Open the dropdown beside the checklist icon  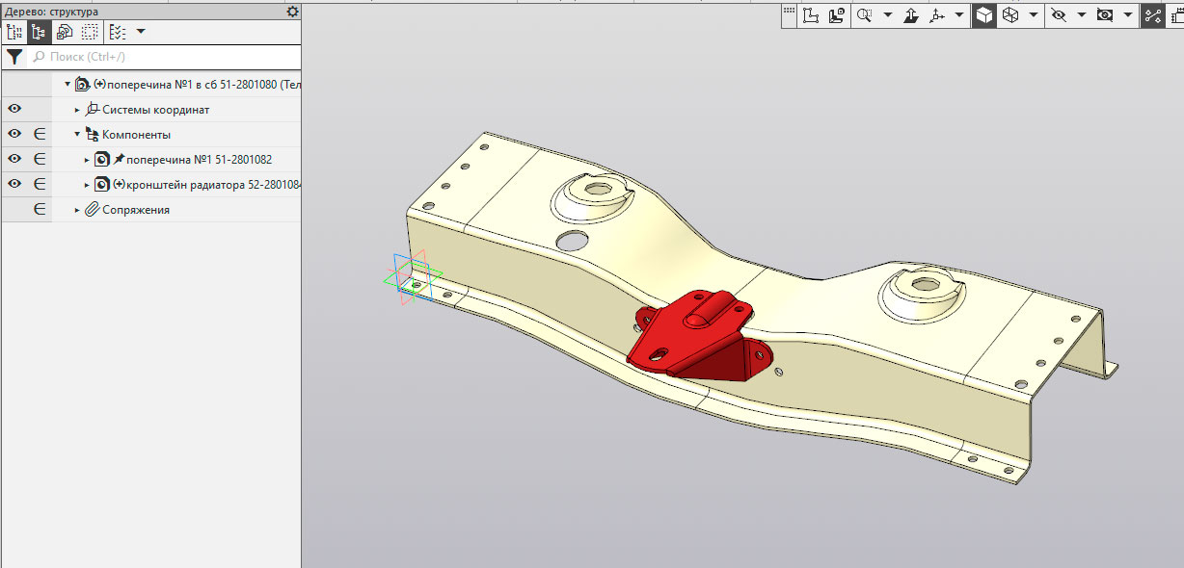click(x=141, y=32)
